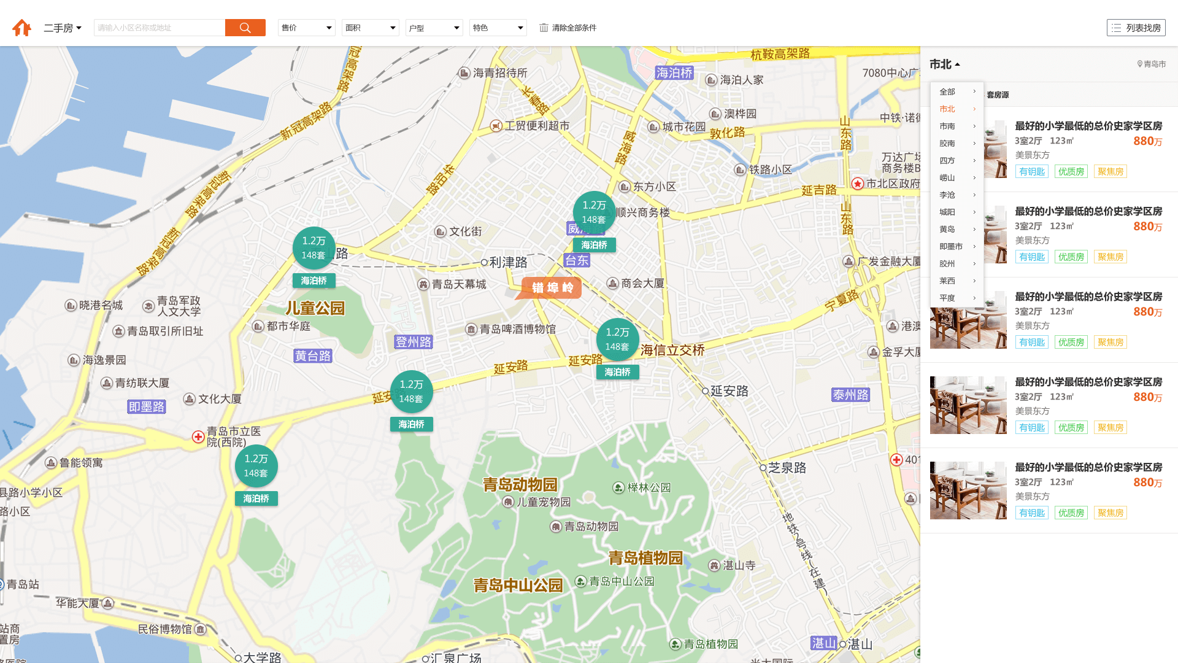The height and width of the screenshot is (663, 1178).
Task: Expand the 面积 area dropdown
Action: 370,28
